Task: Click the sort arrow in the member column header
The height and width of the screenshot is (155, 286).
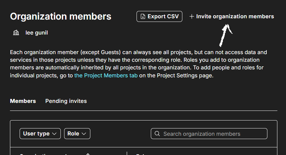Action: pos(88,154)
